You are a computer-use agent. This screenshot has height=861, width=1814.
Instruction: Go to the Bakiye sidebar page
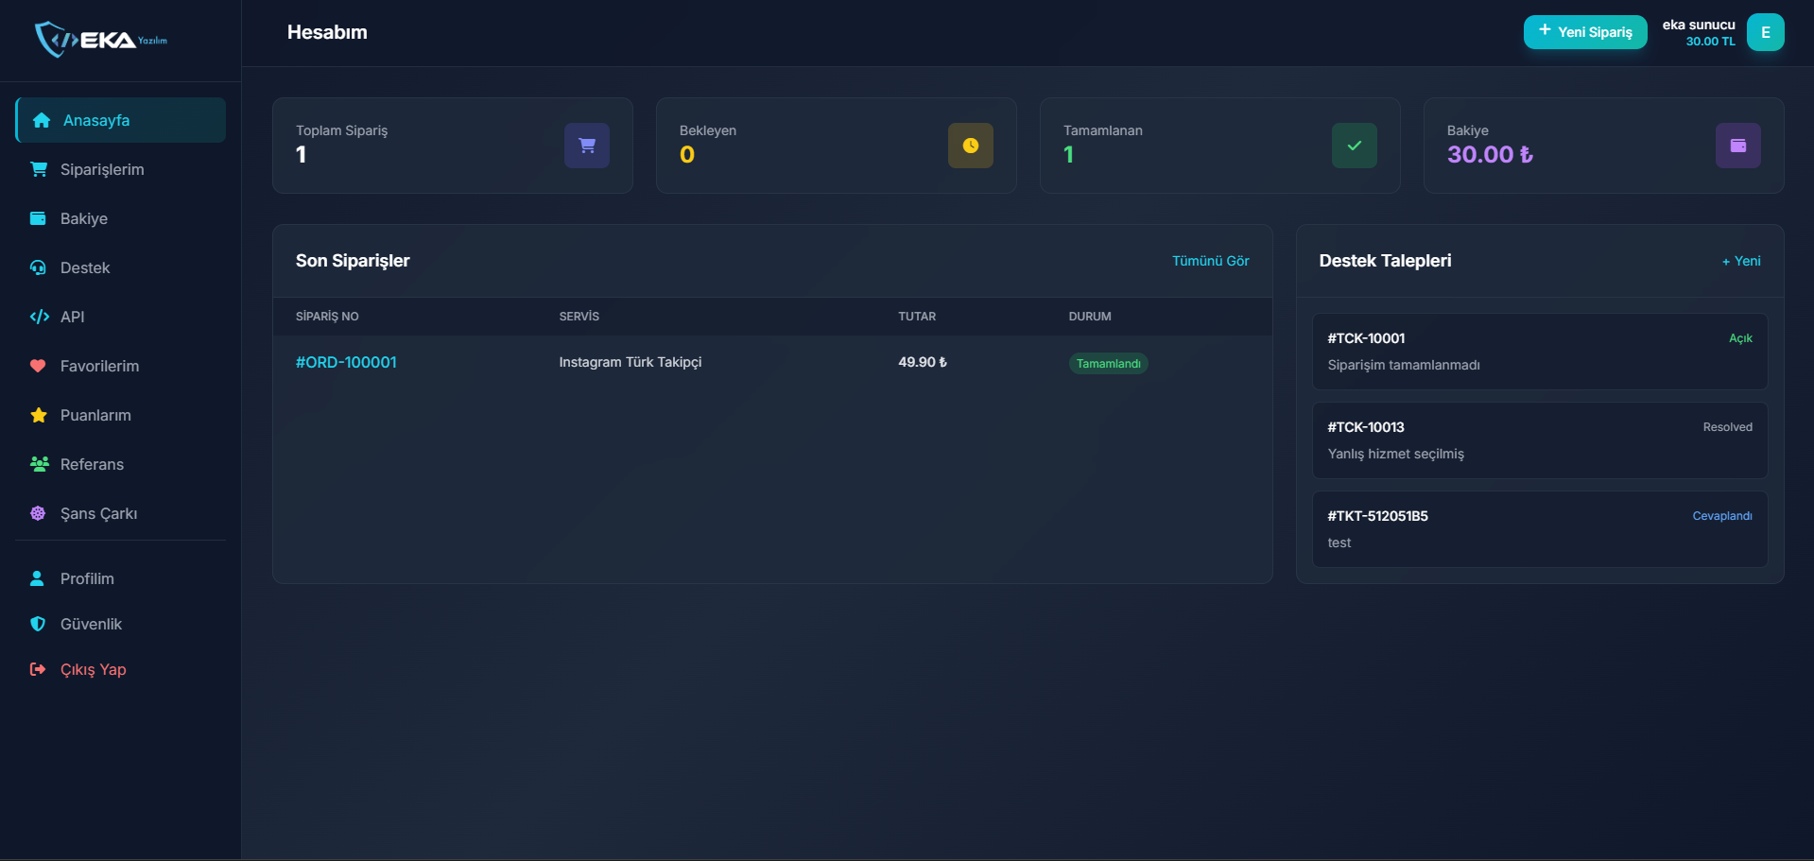[84, 218]
